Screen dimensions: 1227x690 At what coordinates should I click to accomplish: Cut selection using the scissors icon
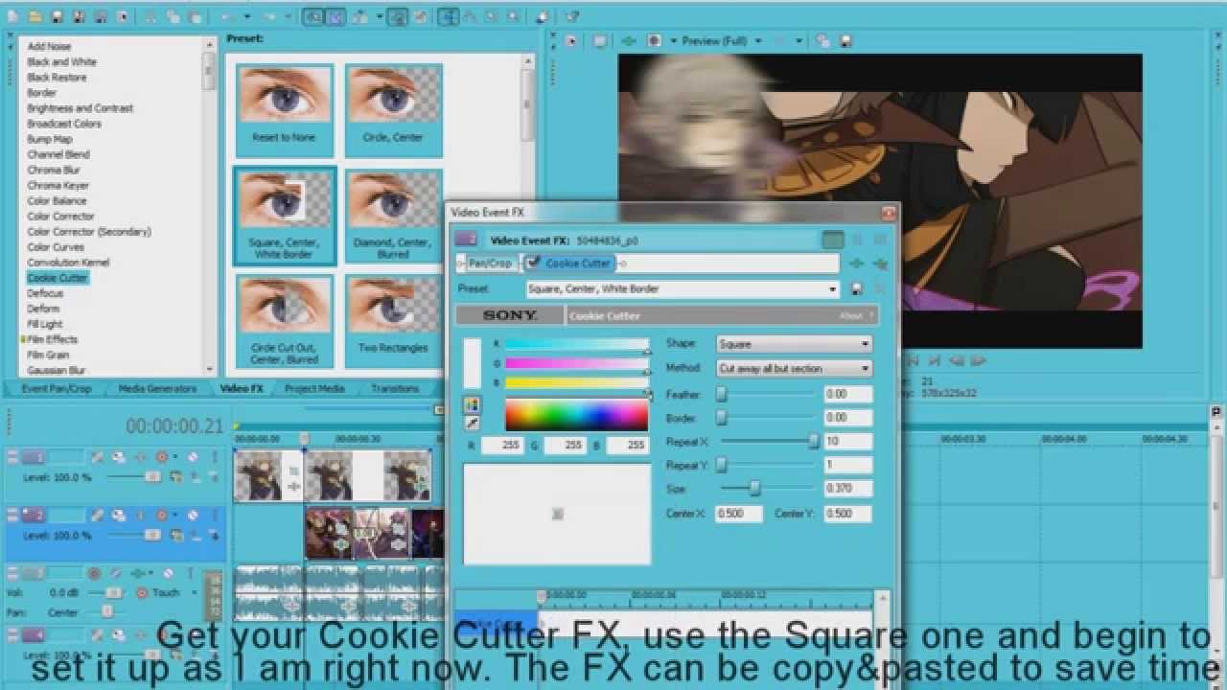tap(150, 16)
